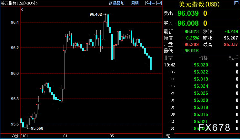The height and width of the screenshot is (139, 240).
Task: Click the 最新 value 96.023
Action: tap(192, 32)
